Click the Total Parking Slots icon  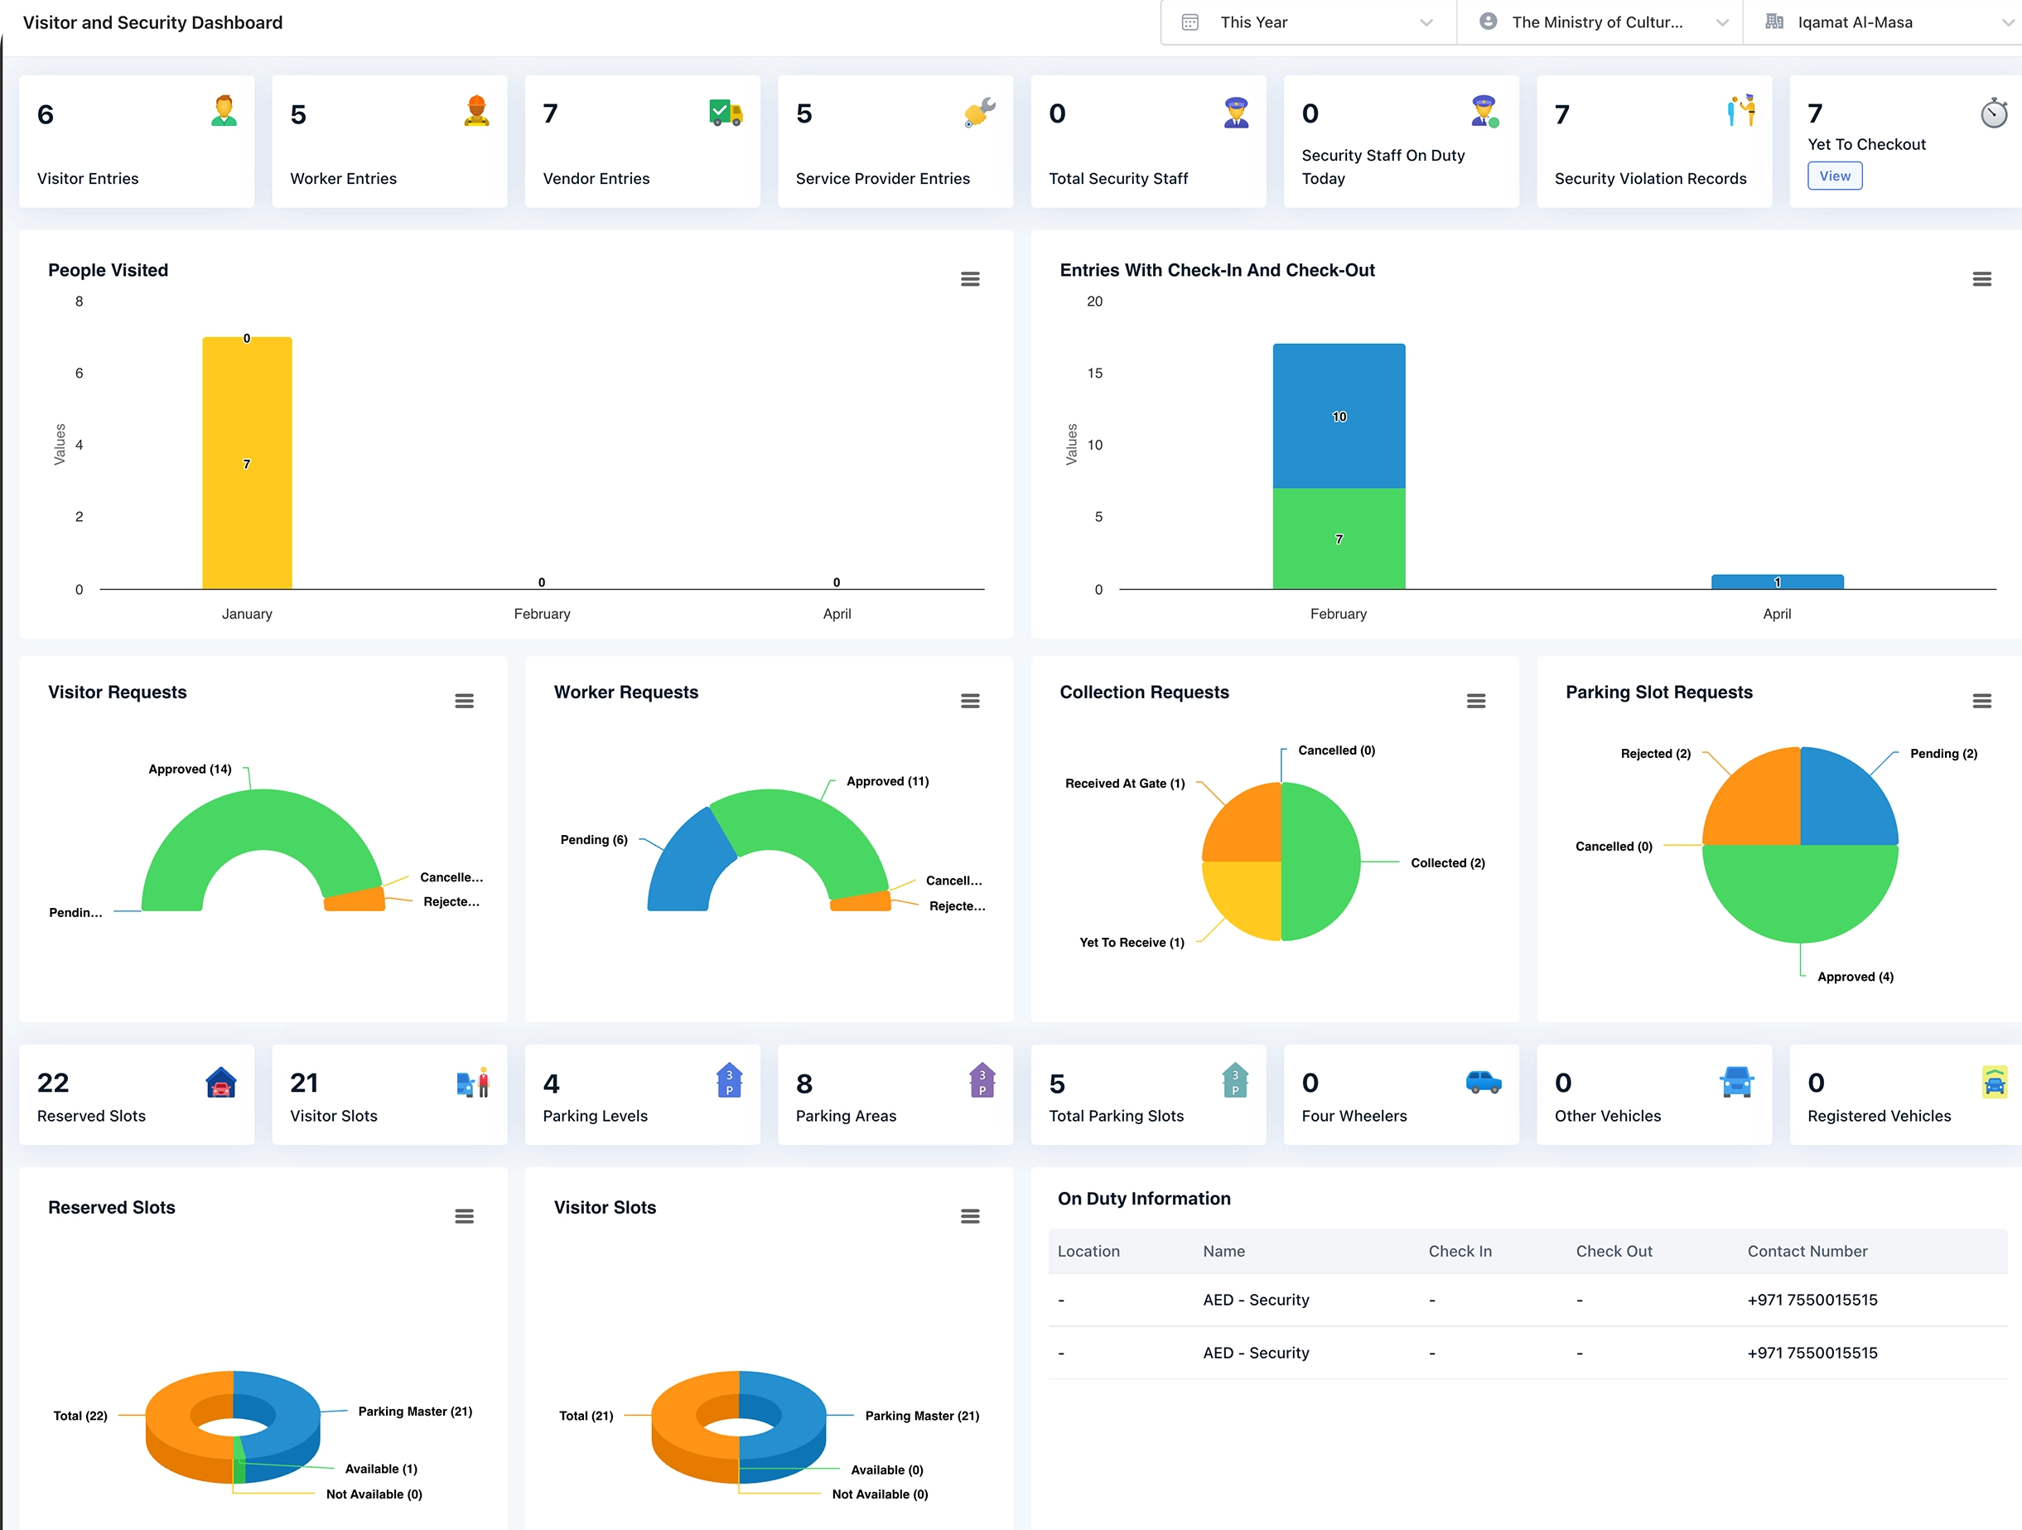tap(1235, 1080)
